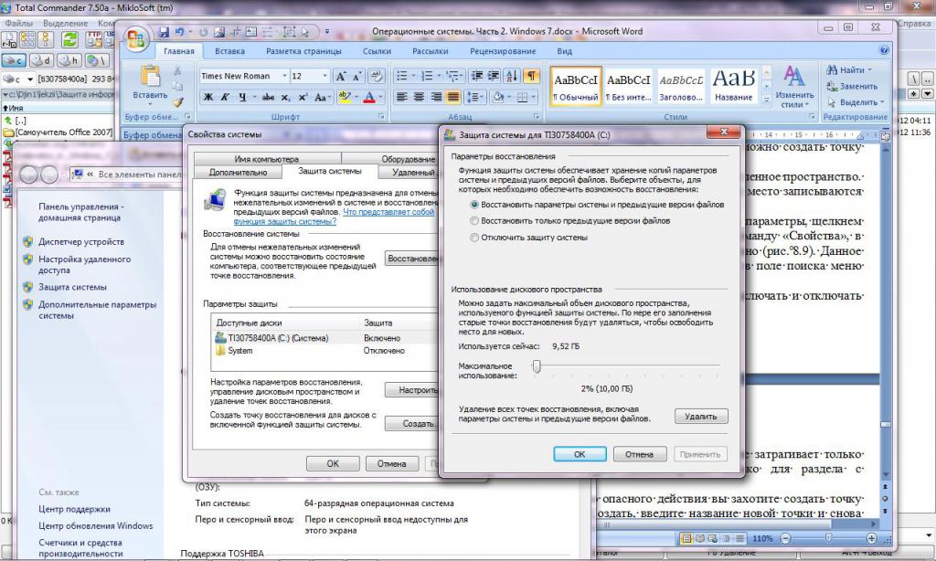Apply the Название style in Word gallery

tap(734, 85)
